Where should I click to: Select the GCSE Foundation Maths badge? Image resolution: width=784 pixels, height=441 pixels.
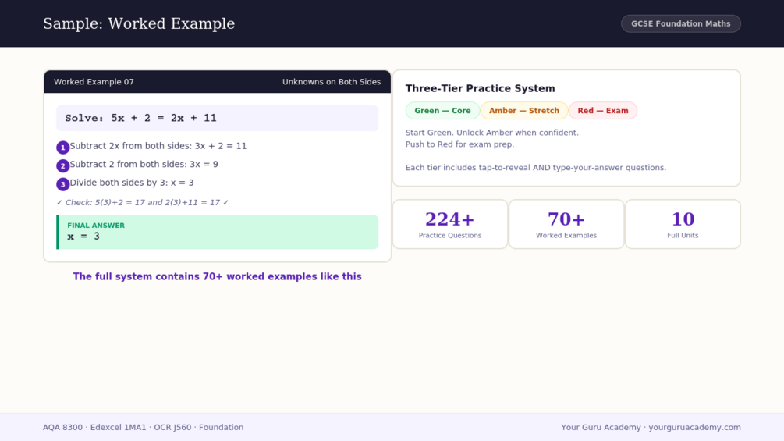point(680,23)
